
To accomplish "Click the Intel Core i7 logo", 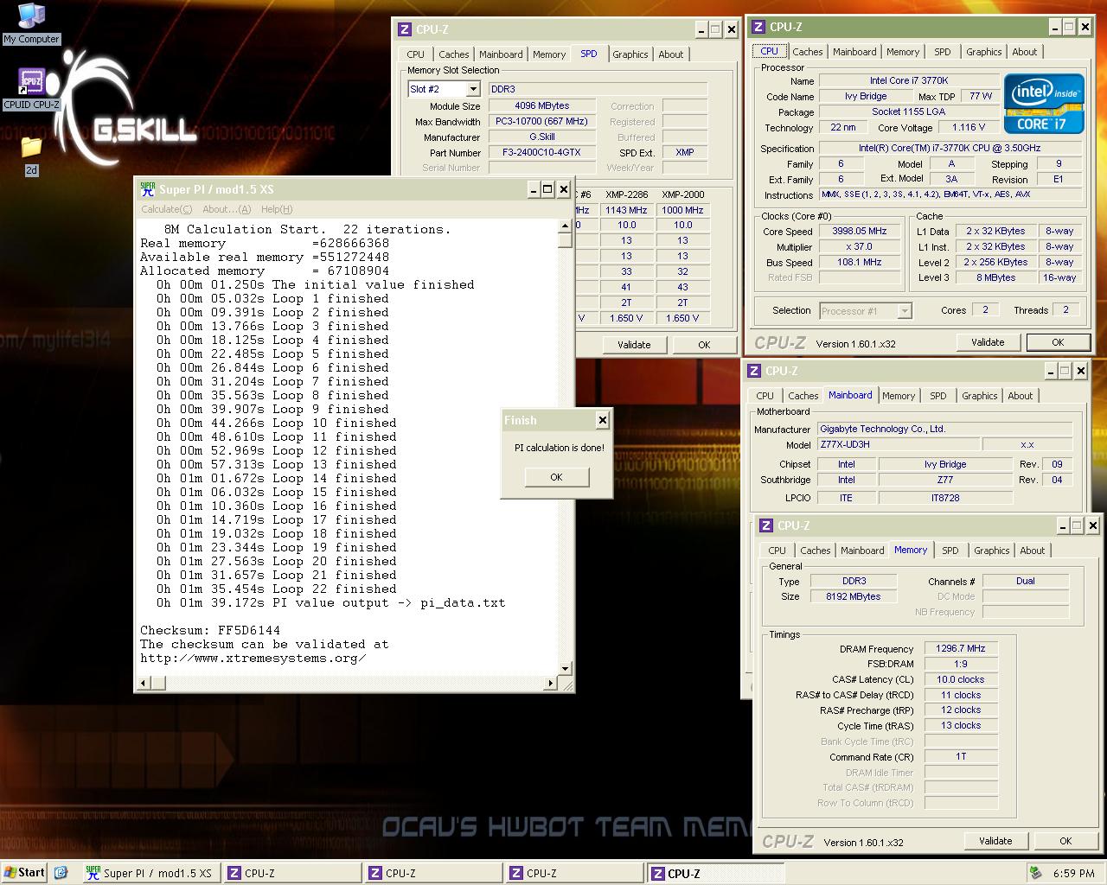I will point(1044,102).
